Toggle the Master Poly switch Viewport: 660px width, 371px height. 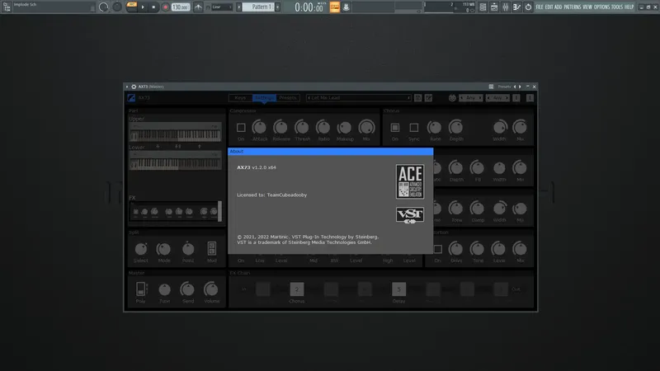click(140, 289)
